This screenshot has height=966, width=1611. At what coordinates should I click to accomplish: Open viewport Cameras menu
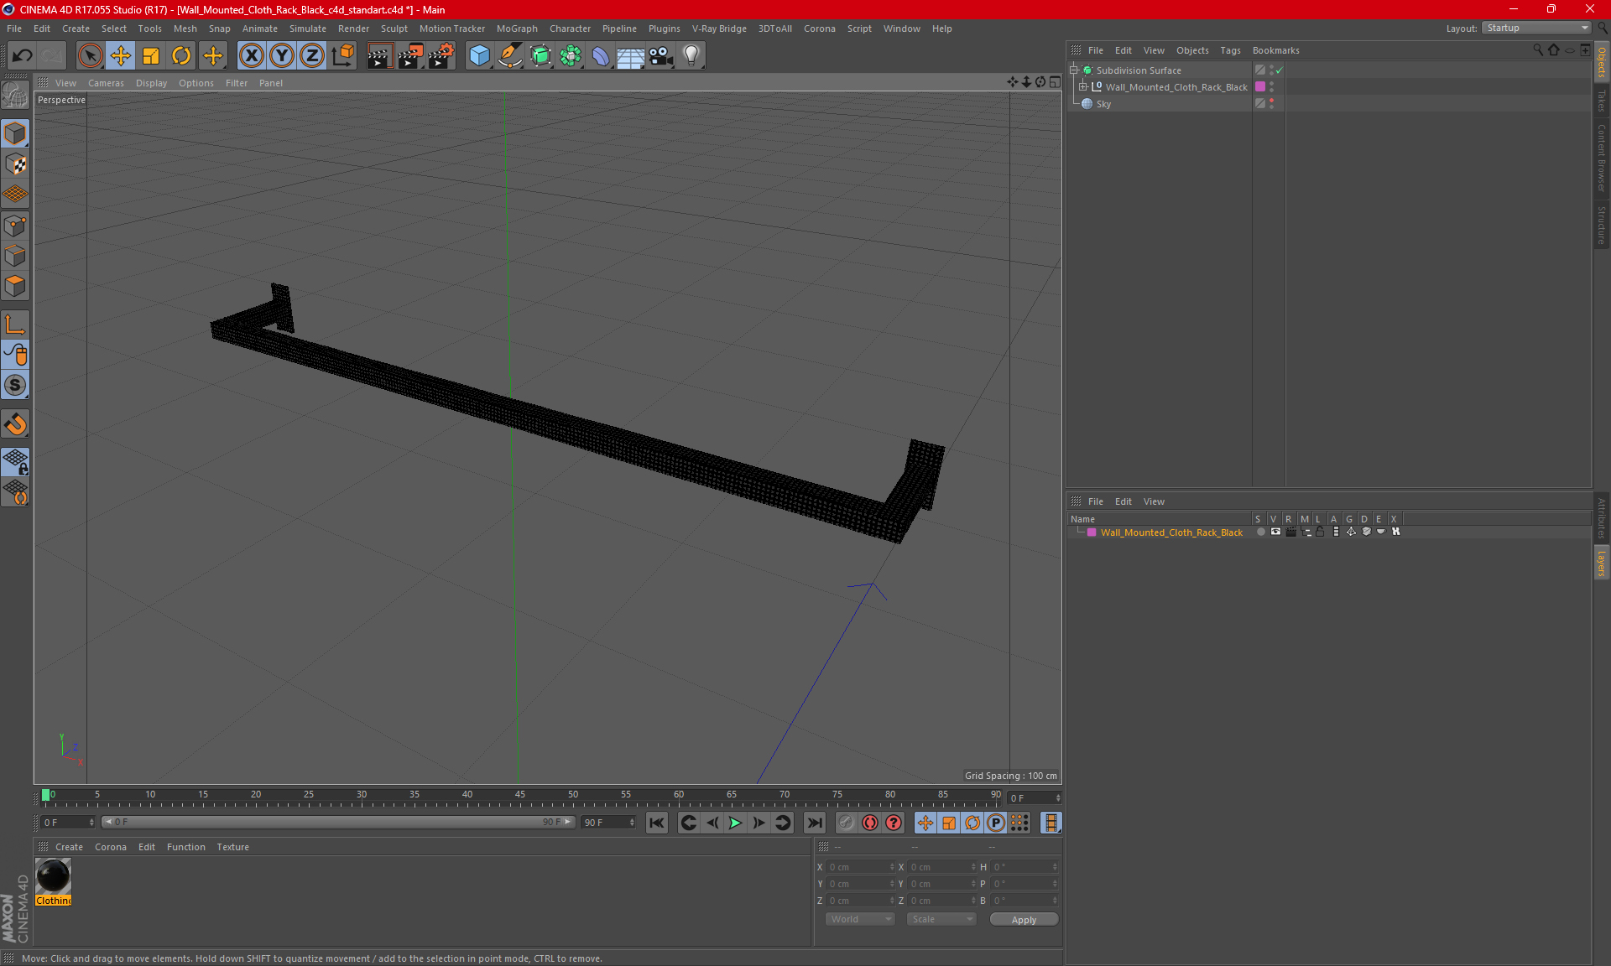(x=106, y=83)
